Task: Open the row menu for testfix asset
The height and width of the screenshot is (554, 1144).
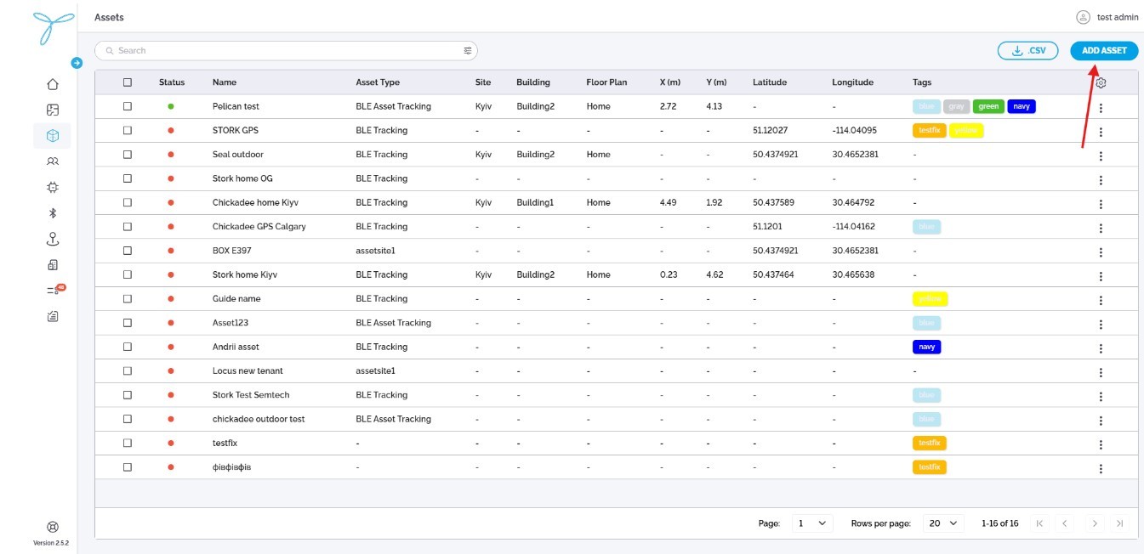Action: [x=1101, y=444]
